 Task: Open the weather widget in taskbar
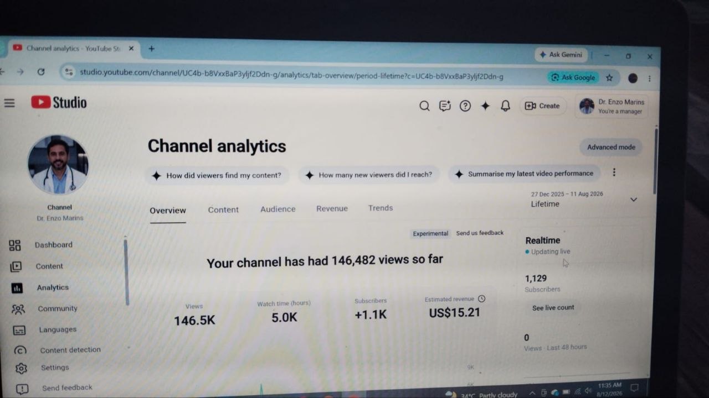481,395
